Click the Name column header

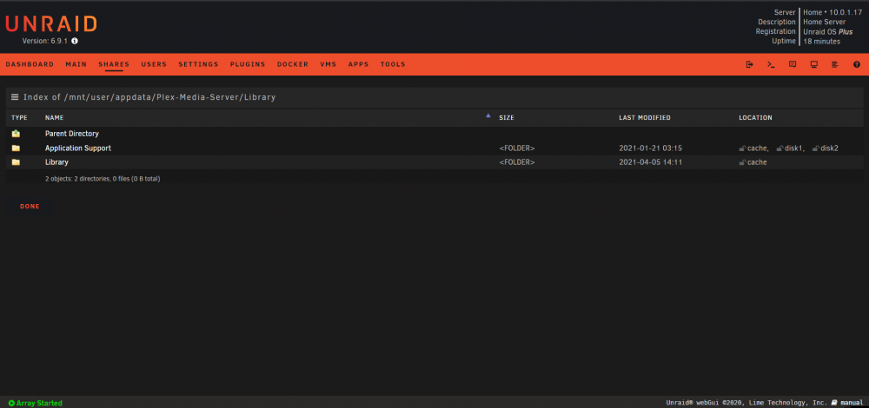(x=54, y=118)
